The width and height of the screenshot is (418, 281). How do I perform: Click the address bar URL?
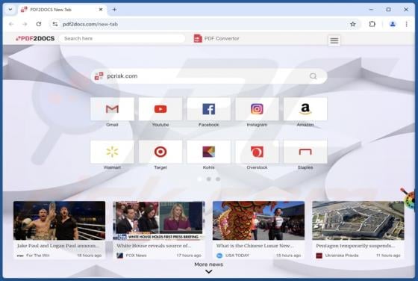click(90, 24)
